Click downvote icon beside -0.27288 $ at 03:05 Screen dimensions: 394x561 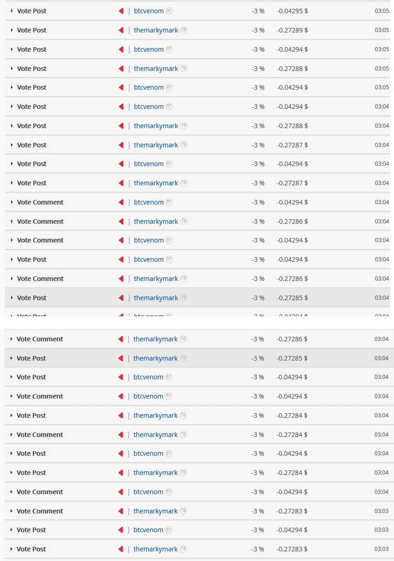click(x=121, y=69)
